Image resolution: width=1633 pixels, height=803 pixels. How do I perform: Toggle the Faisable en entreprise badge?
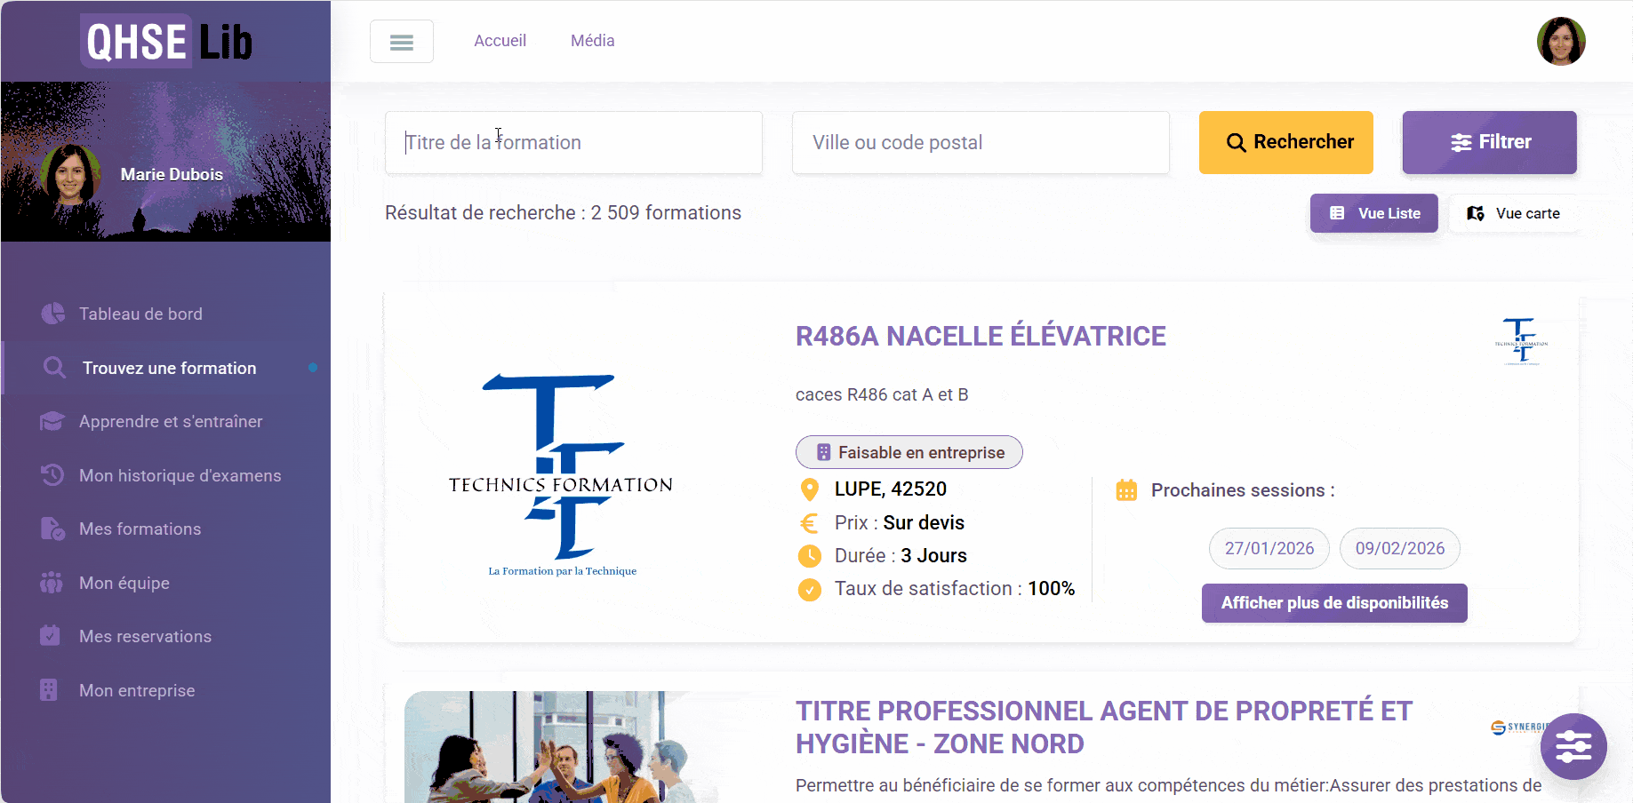(x=909, y=452)
